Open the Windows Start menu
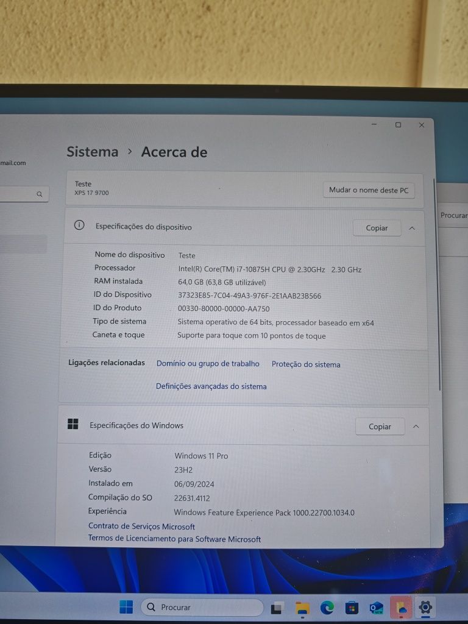 point(126,607)
